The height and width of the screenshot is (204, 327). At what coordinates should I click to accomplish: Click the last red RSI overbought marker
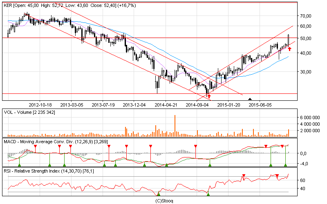277,176
